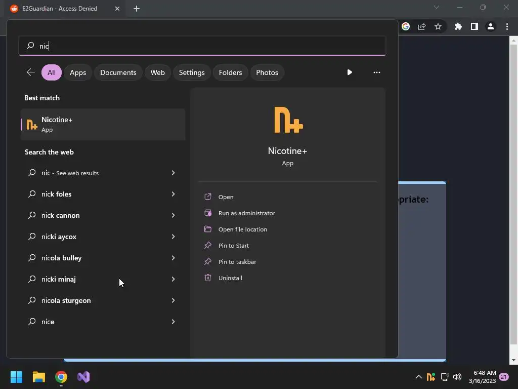
Task: Click the trash icon next to Uninstall
Action: [x=208, y=278]
